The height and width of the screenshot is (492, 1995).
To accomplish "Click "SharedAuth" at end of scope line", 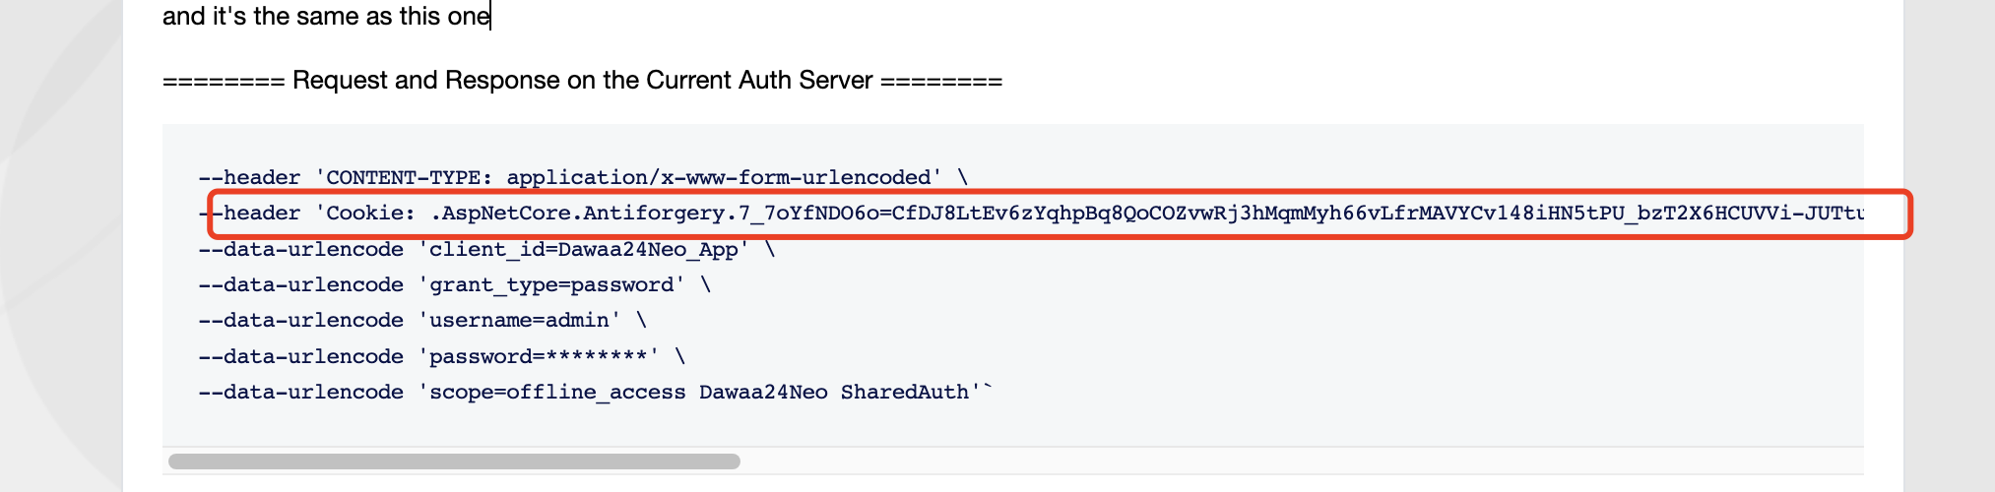I will (x=904, y=393).
